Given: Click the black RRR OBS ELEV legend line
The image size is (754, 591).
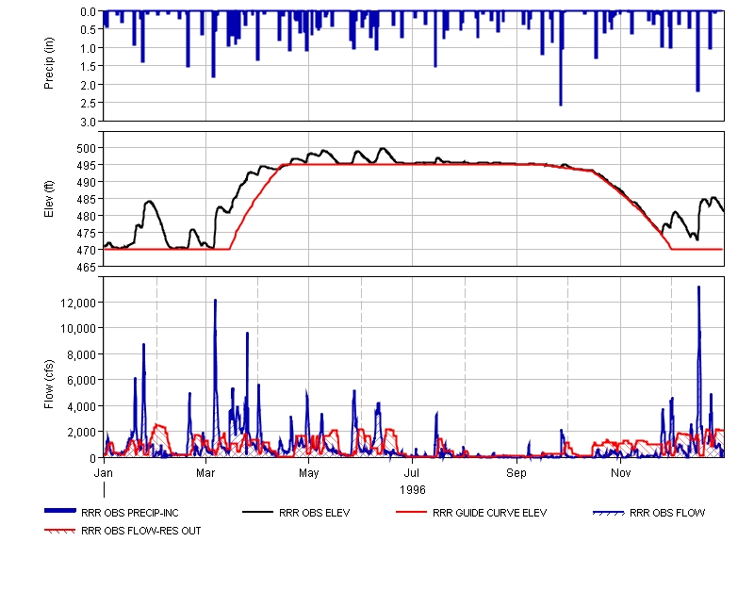Looking at the screenshot, I should coord(258,513).
